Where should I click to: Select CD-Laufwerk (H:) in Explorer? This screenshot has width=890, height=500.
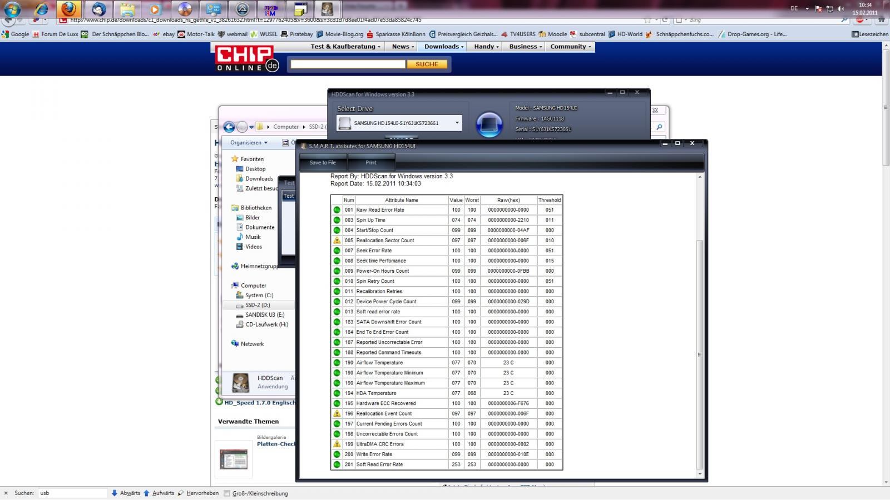262,324
